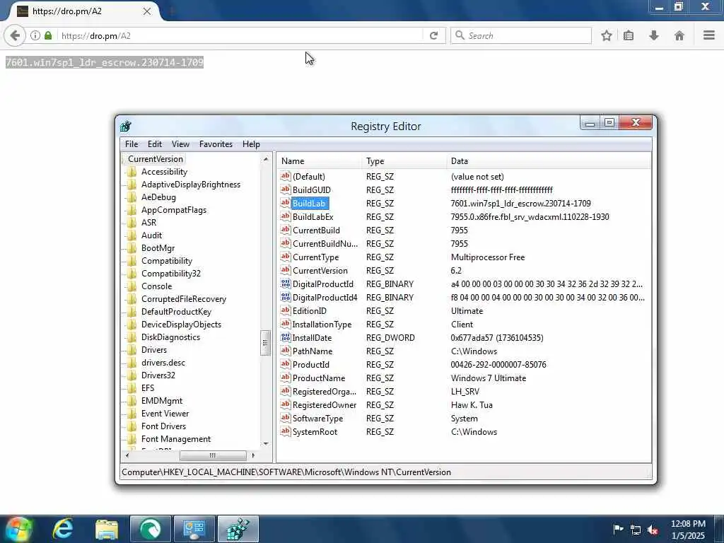Select the RegisteredOwner value
Image resolution: width=724 pixels, height=543 pixels.
(325, 405)
